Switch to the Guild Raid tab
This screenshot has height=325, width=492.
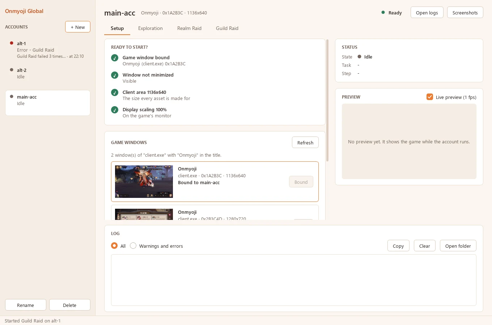[227, 28]
